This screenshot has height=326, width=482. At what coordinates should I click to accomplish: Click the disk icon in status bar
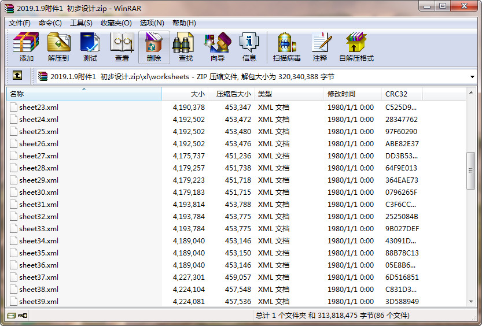[12, 315]
